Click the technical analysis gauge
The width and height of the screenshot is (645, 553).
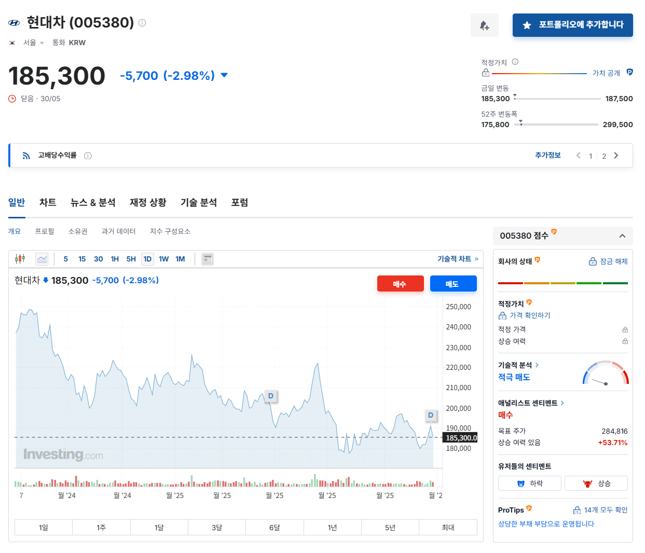pyautogui.click(x=606, y=372)
